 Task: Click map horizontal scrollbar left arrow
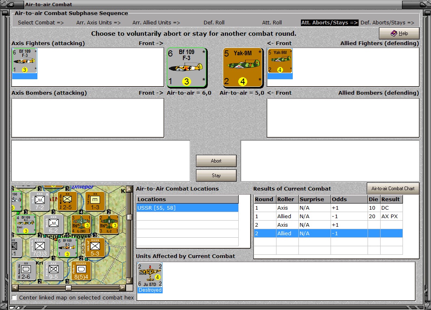15,288
